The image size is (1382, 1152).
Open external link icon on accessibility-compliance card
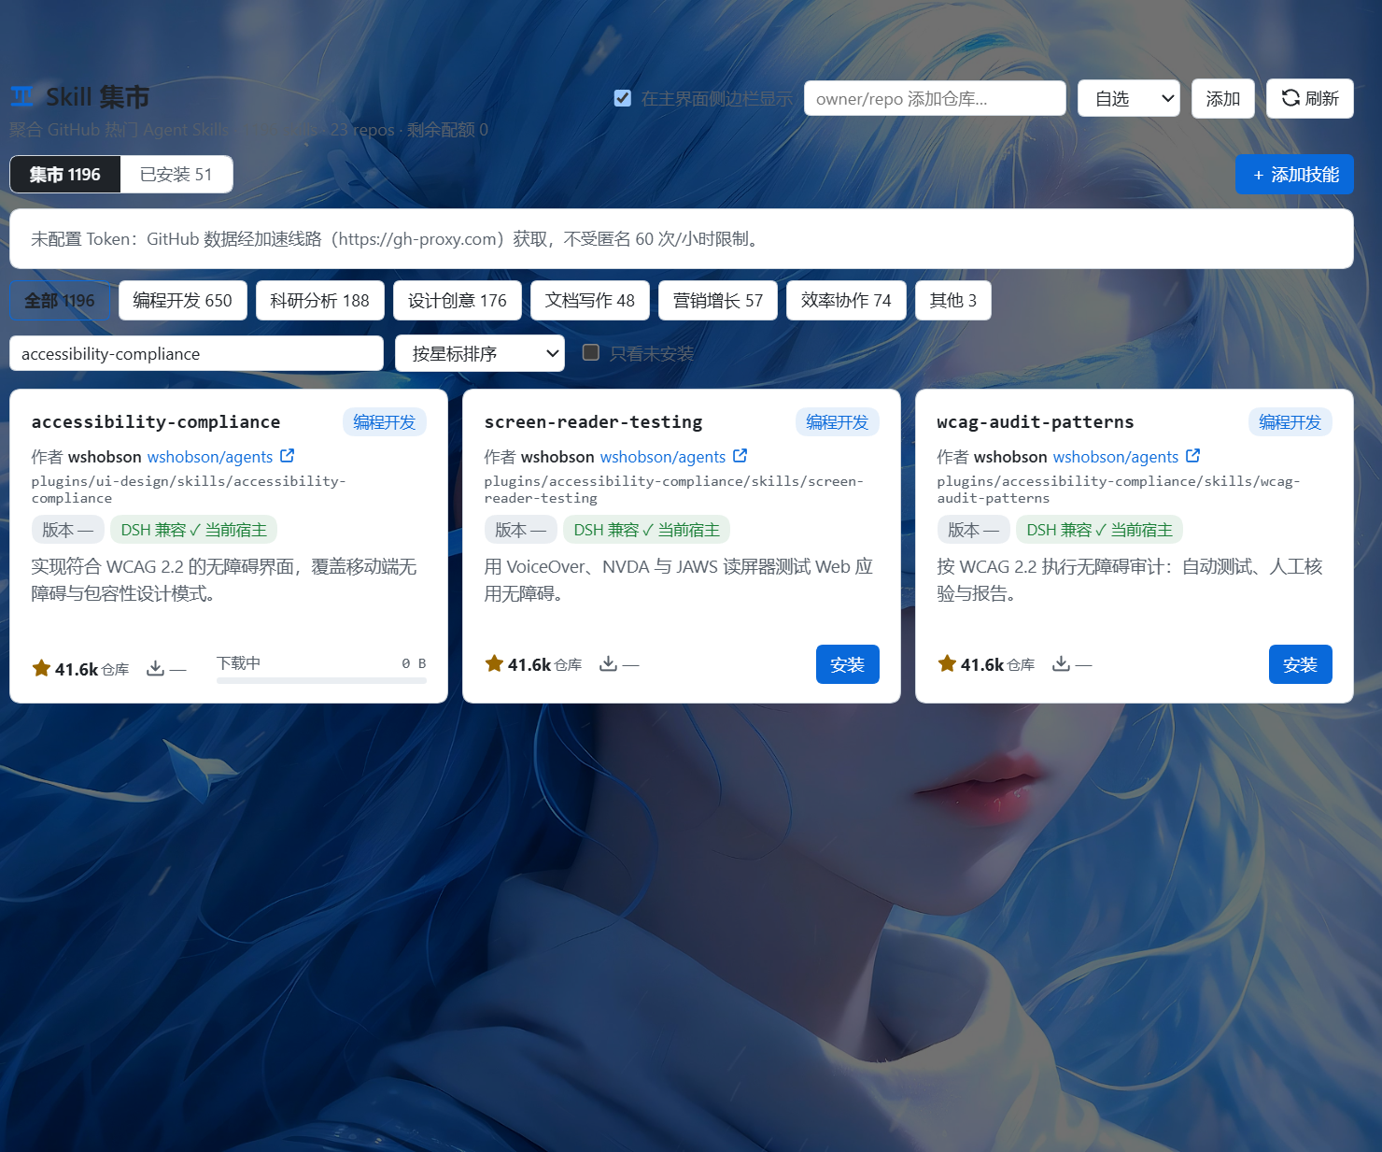tap(288, 456)
